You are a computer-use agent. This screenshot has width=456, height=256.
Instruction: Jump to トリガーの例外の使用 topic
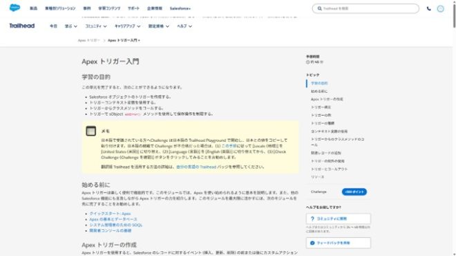(327, 161)
